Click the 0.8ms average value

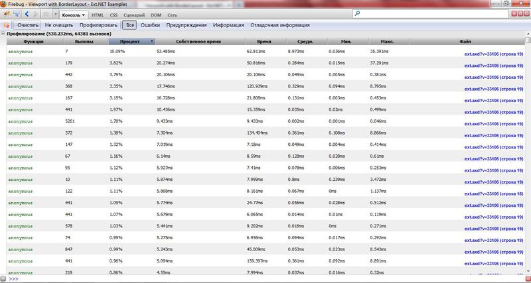[x=293, y=180]
